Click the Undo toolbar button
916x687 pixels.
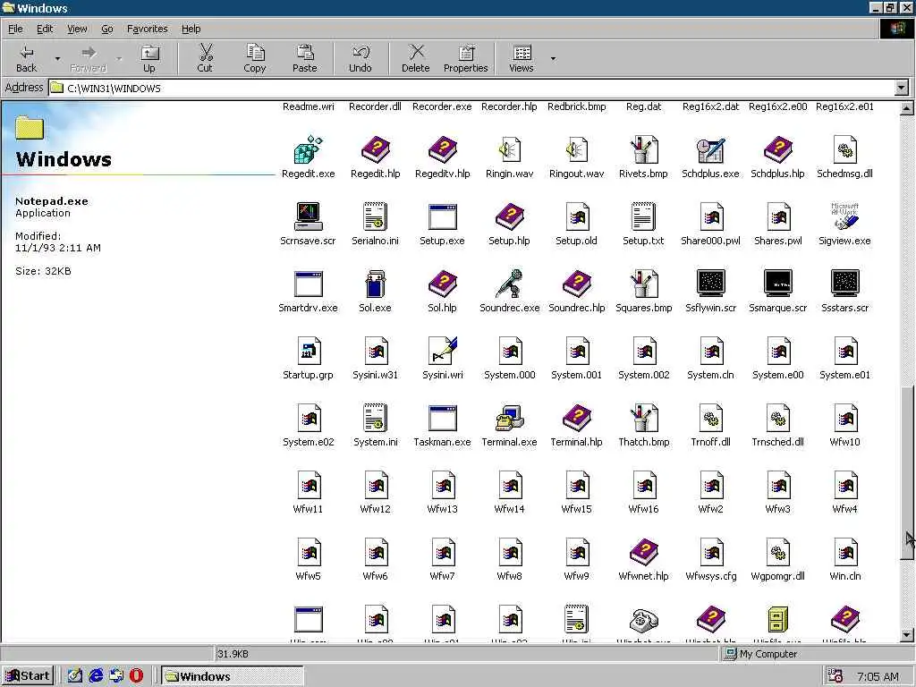click(360, 58)
